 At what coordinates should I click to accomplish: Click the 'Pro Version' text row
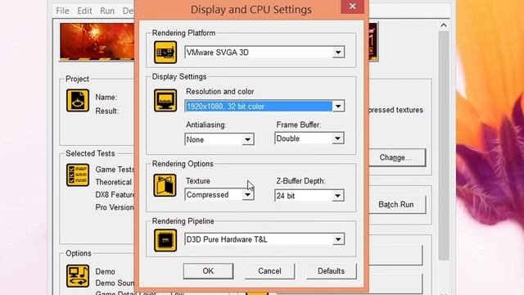[x=115, y=207]
